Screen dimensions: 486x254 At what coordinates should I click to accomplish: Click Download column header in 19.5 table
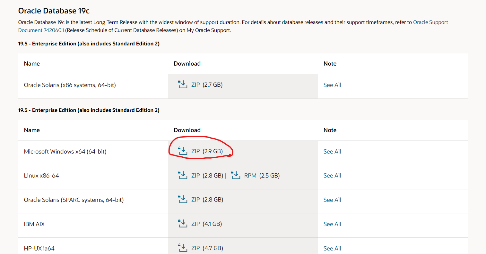point(187,64)
